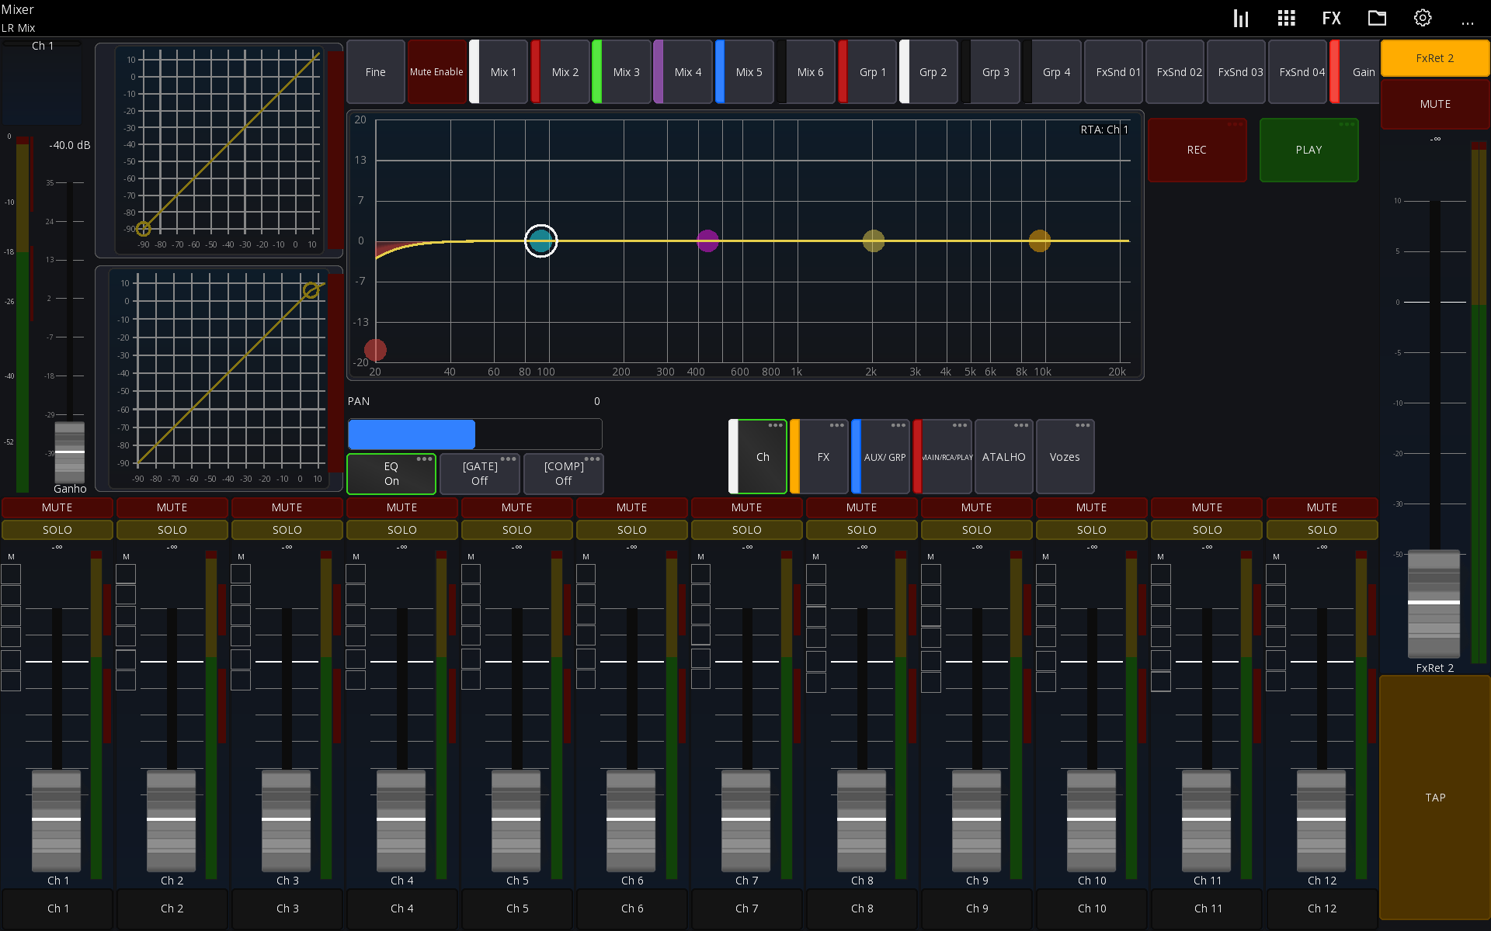Click the gate threshold handle in upper graph

(x=144, y=229)
